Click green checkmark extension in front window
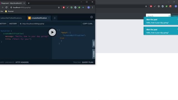Screen dimensions: 178x100 click(x=79, y=7)
